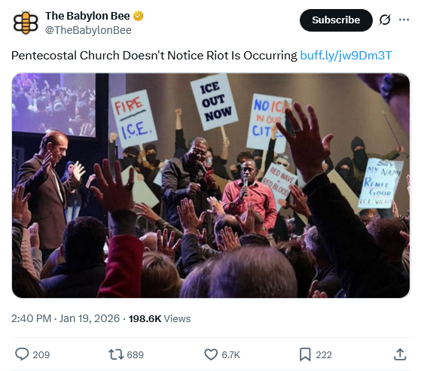
Task: Like the post with heart icon
Action: point(211,354)
